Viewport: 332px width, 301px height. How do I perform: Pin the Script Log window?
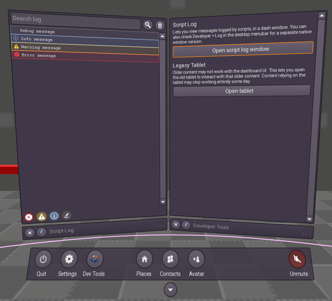42,232
